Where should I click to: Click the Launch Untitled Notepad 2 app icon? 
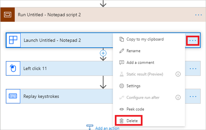tap(13, 40)
